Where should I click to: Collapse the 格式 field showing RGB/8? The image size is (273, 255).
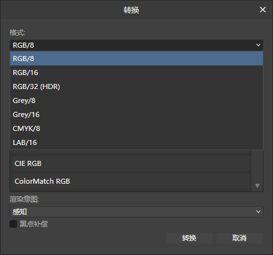tap(136, 45)
